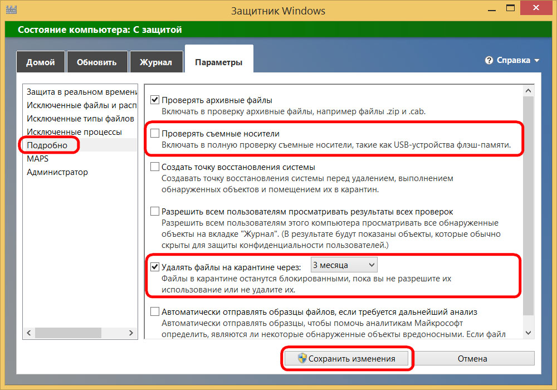Toggle Удалять файлы на карантине через checkbox
557x390 pixels.
click(155, 267)
